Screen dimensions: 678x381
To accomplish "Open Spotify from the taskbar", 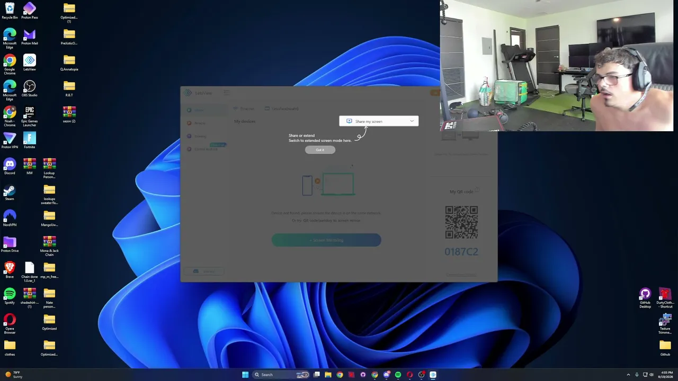I will pos(398,375).
